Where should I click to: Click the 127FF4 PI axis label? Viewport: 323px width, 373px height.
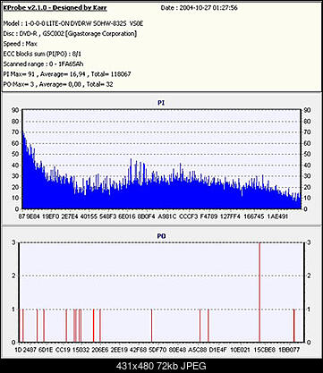(230, 216)
